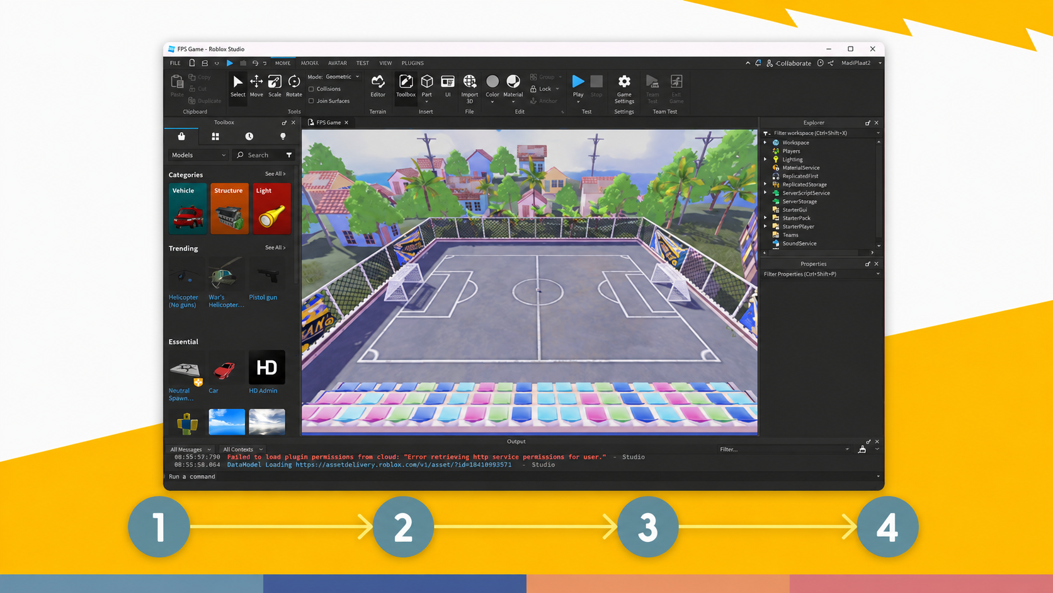Select the FPS Game document tab
Viewport: 1053px width, 593px height.
pos(328,122)
